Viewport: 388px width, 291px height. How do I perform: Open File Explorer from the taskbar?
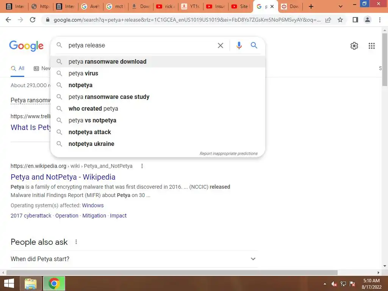click(x=31, y=283)
